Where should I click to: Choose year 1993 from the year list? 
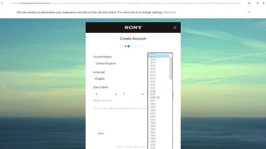(159, 139)
